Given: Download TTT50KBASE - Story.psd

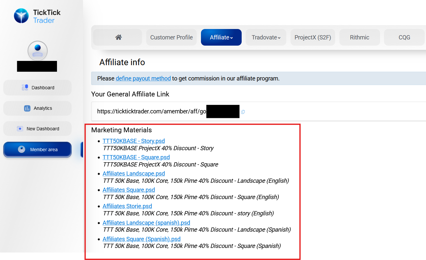Looking at the screenshot, I should [x=134, y=141].
